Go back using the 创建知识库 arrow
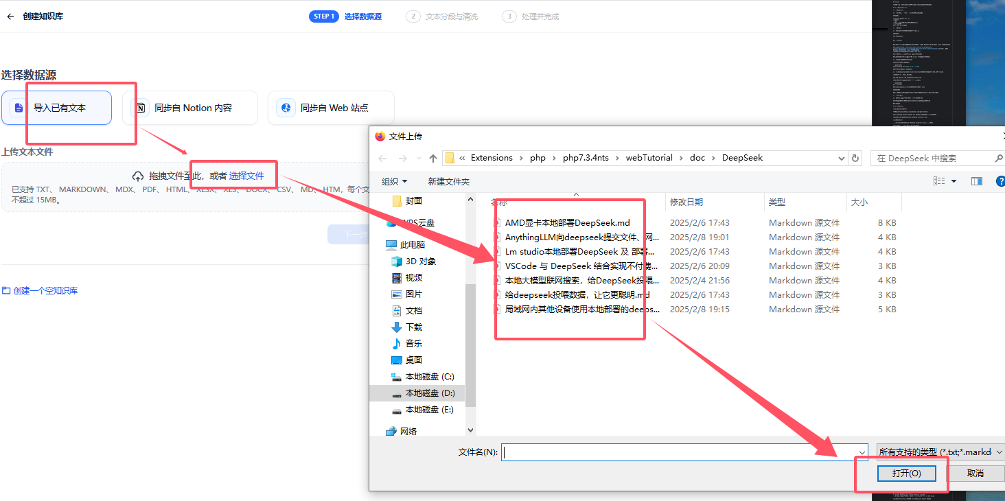 pos(10,16)
